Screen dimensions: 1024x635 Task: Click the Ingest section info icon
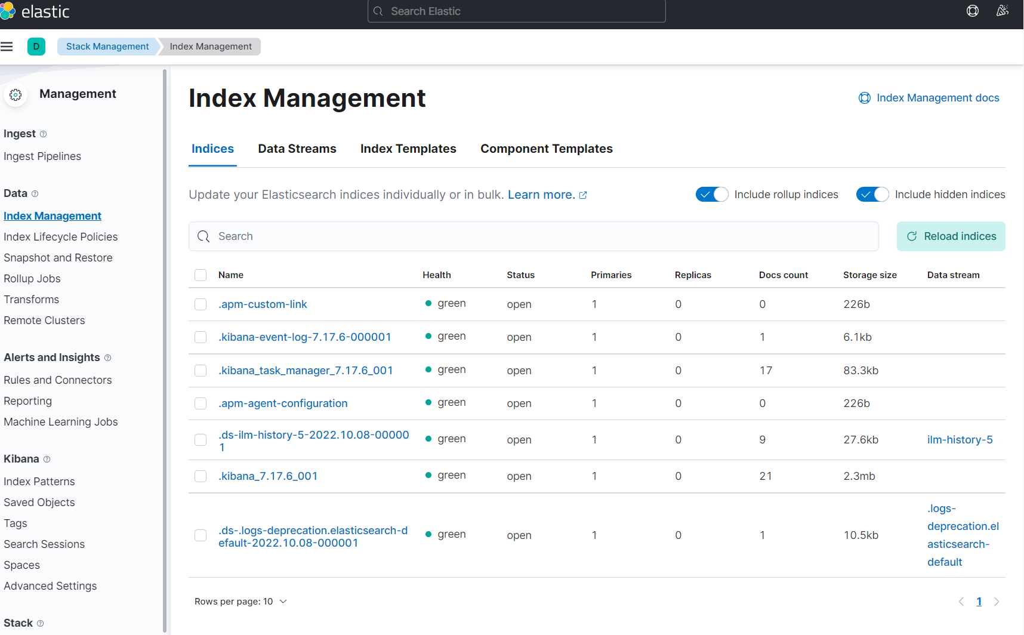pyautogui.click(x=43, y=134)
